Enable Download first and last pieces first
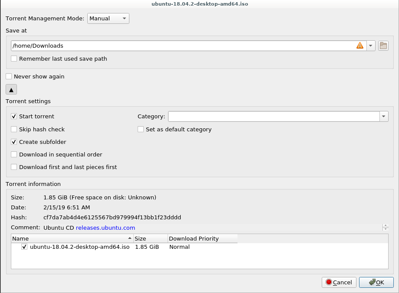The image size is (399, 293). [14, 167]
